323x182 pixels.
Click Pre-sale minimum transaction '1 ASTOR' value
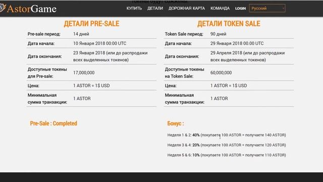(82, 99)
